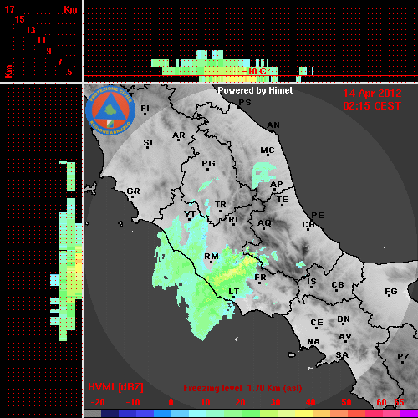This screenshot has height=418, width=418.
Task: Click the Powered by Himet text
Action: tap(255, 90)
